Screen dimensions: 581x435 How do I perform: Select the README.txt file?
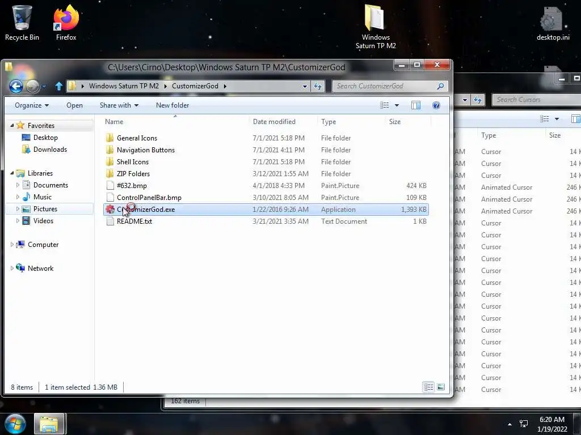(x=134, y=221)
